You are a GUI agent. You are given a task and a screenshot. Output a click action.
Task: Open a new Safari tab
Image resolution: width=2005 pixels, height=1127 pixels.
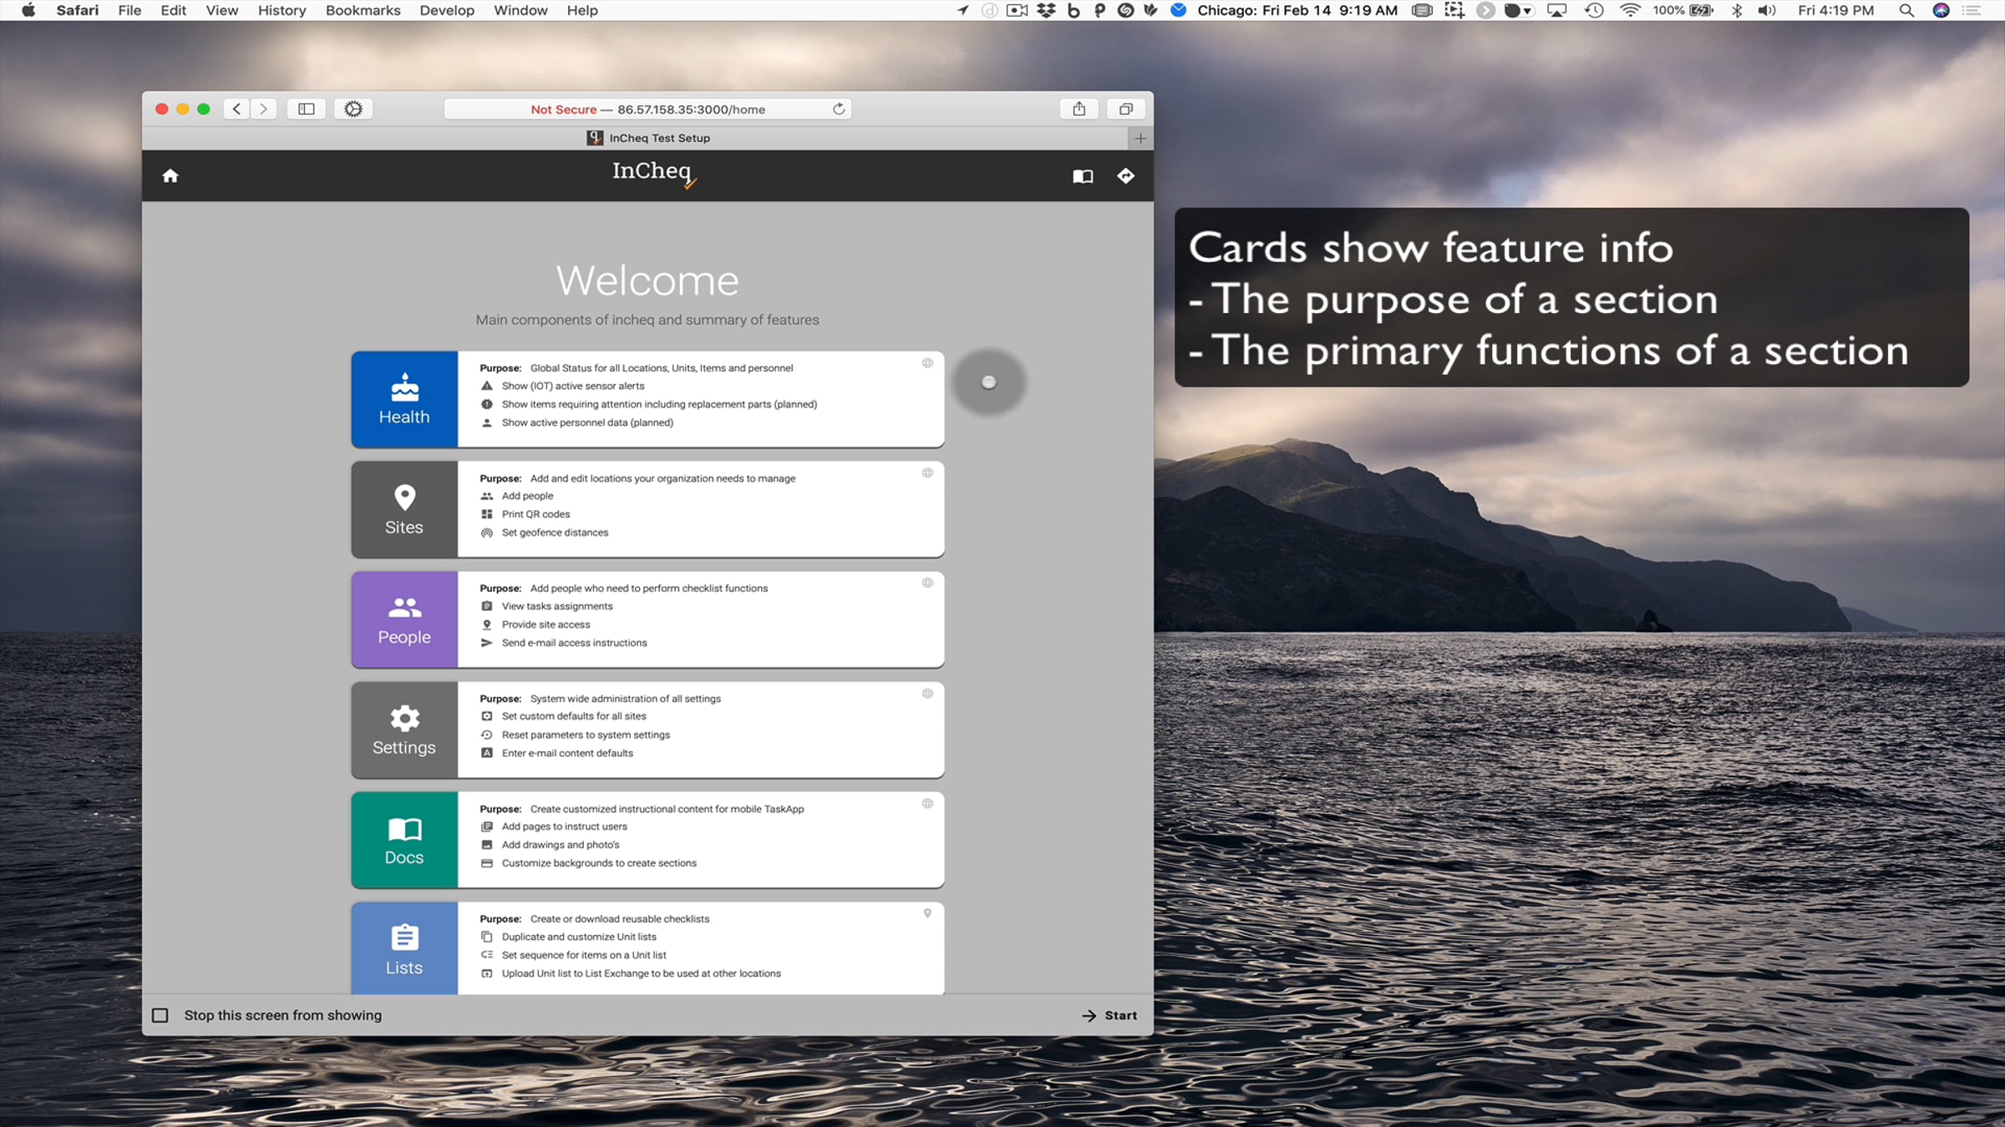point(1140,139)
